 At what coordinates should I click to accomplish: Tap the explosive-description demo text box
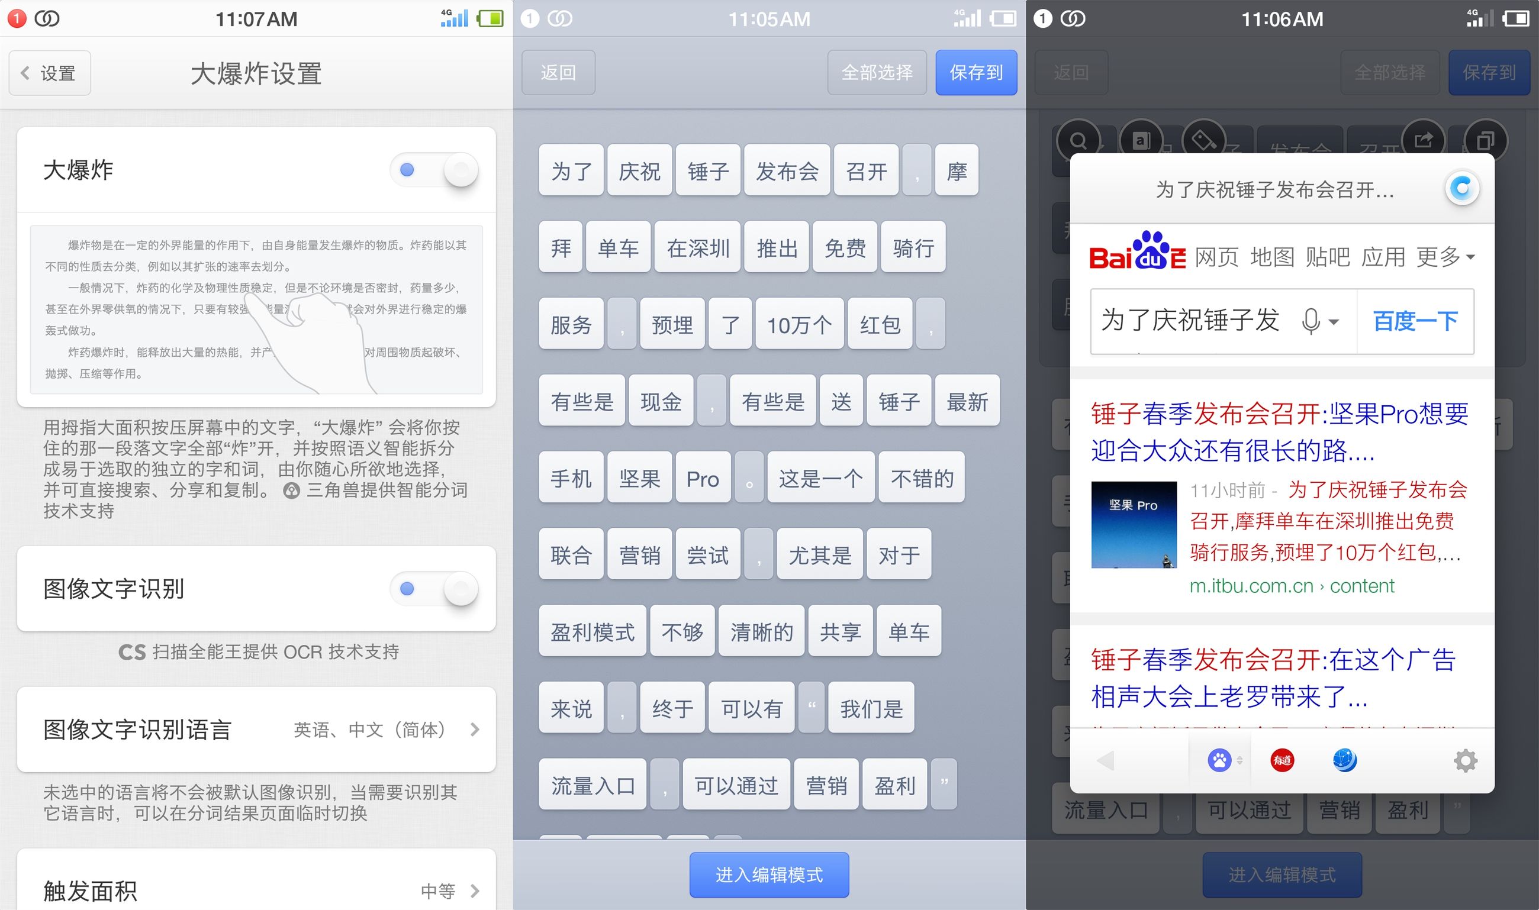(x=256, y=309)
